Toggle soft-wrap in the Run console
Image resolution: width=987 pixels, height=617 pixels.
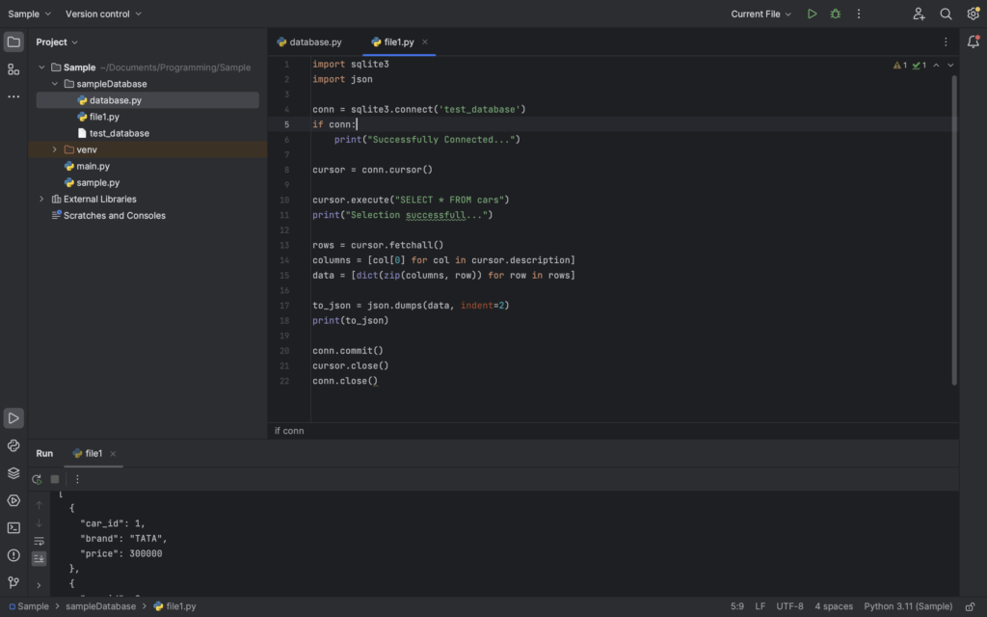pos(39,541)
